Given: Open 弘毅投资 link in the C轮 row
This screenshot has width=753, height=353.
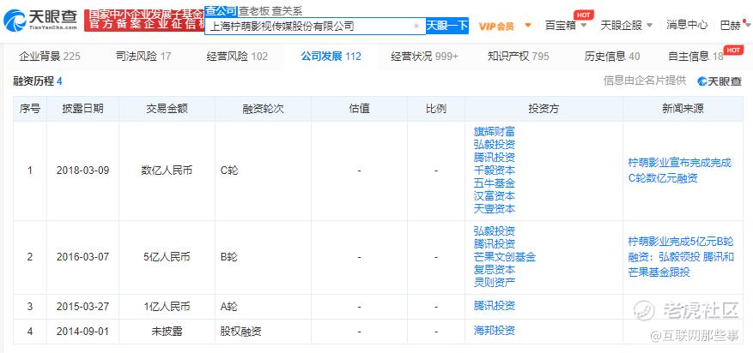Looking at the screenshot, I should click(x=495, y=144).
